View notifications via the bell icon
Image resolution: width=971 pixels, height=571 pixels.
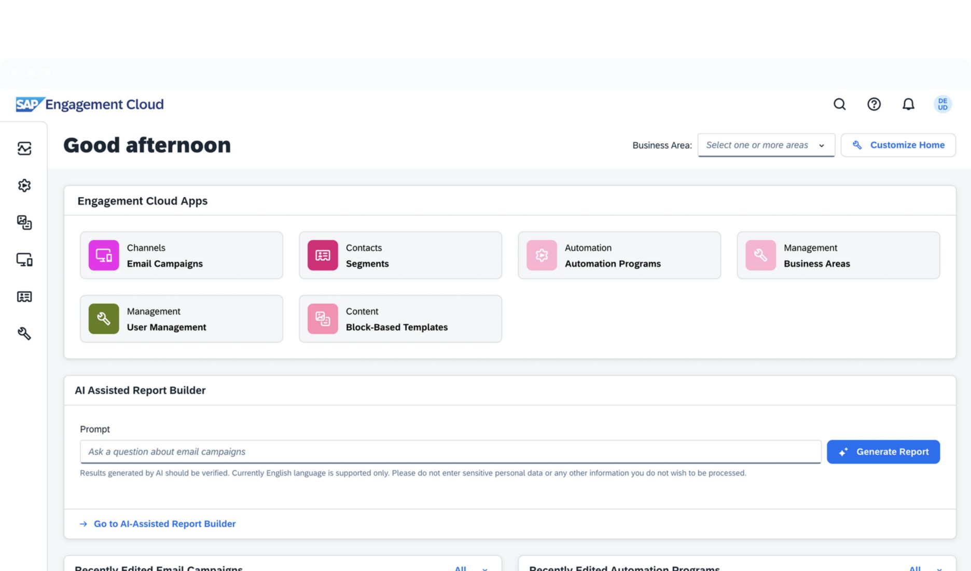[908, 104]
